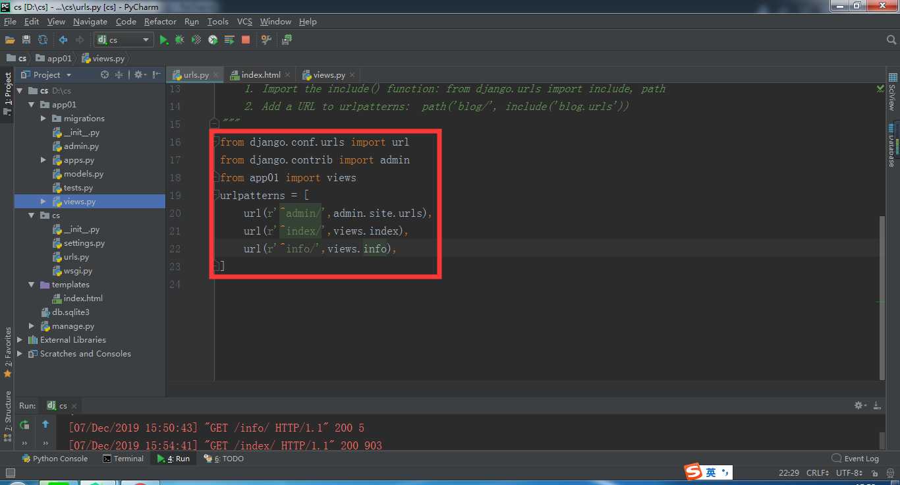Click the up arrow in Run panel
The width and height of the screenshot is (900, 485).
pyautogui.click(x=45, y=424)
